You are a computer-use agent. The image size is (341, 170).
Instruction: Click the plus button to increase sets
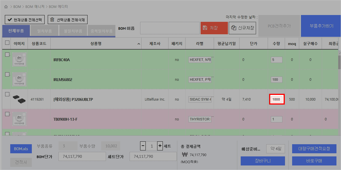point(160,146)
